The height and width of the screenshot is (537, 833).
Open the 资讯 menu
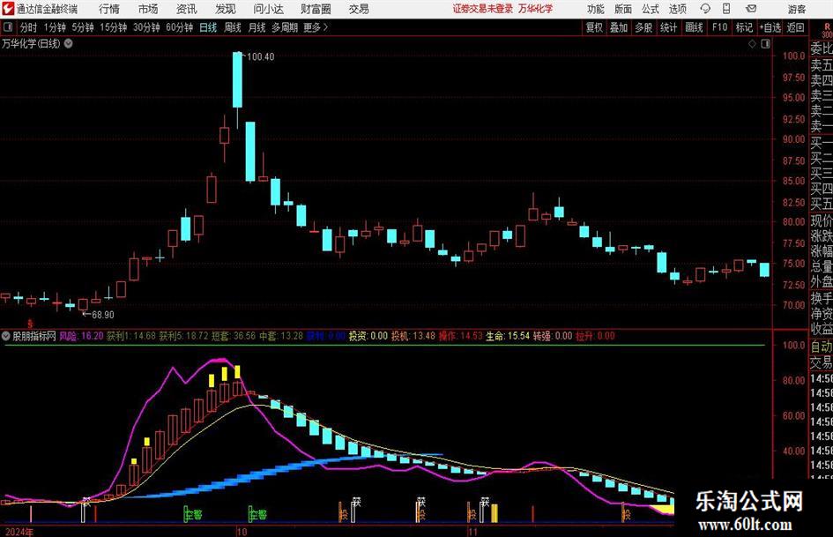(x=187, y=9)
